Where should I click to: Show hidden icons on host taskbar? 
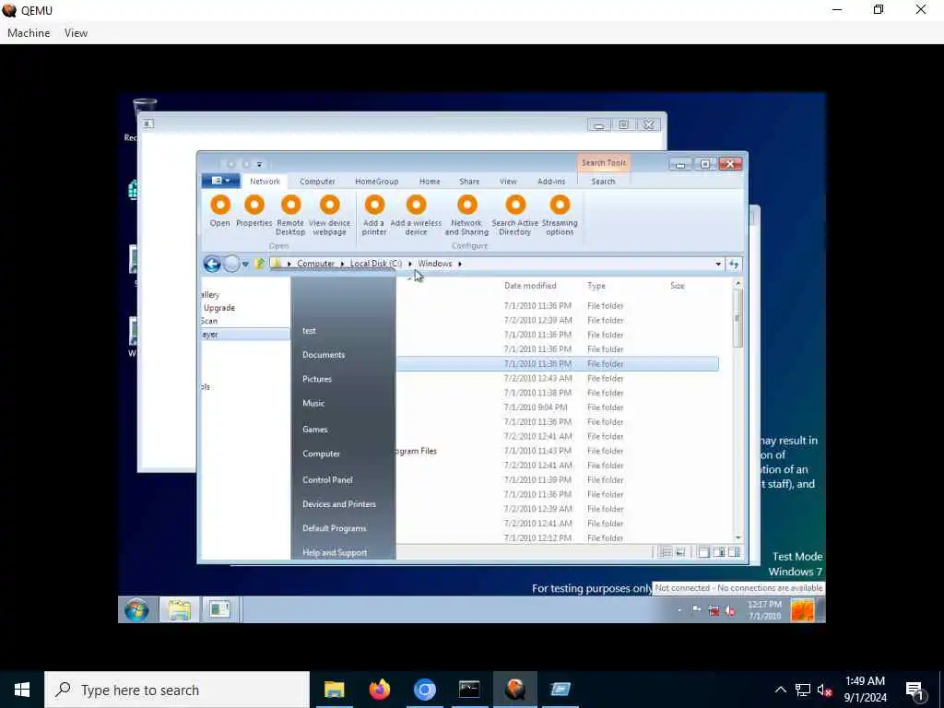(780, 690)
